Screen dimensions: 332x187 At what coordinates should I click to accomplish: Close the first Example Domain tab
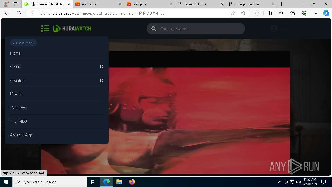point(222,4)
